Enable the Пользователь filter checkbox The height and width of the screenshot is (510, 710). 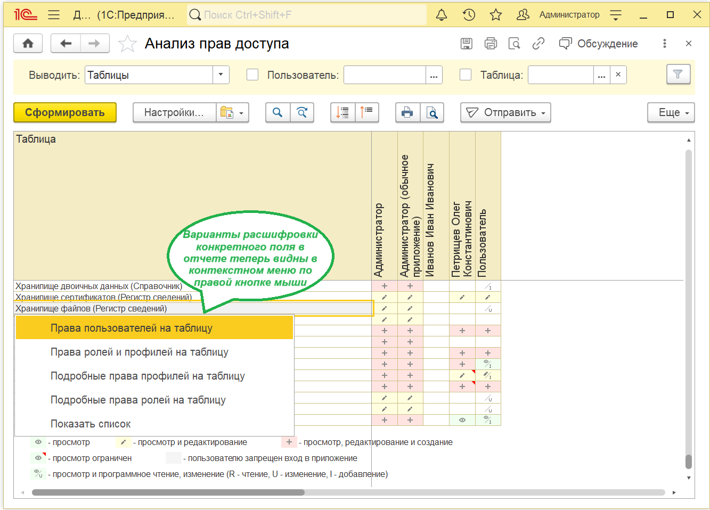pyautogui.click(x=252, y=75)
